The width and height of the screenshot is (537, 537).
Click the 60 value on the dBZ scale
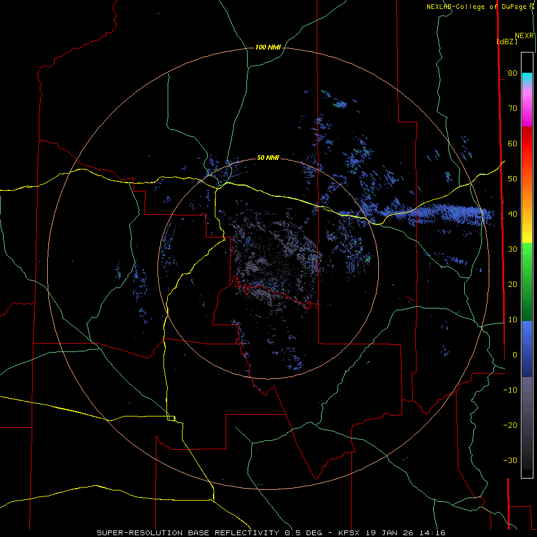click(x=513, y=144)
